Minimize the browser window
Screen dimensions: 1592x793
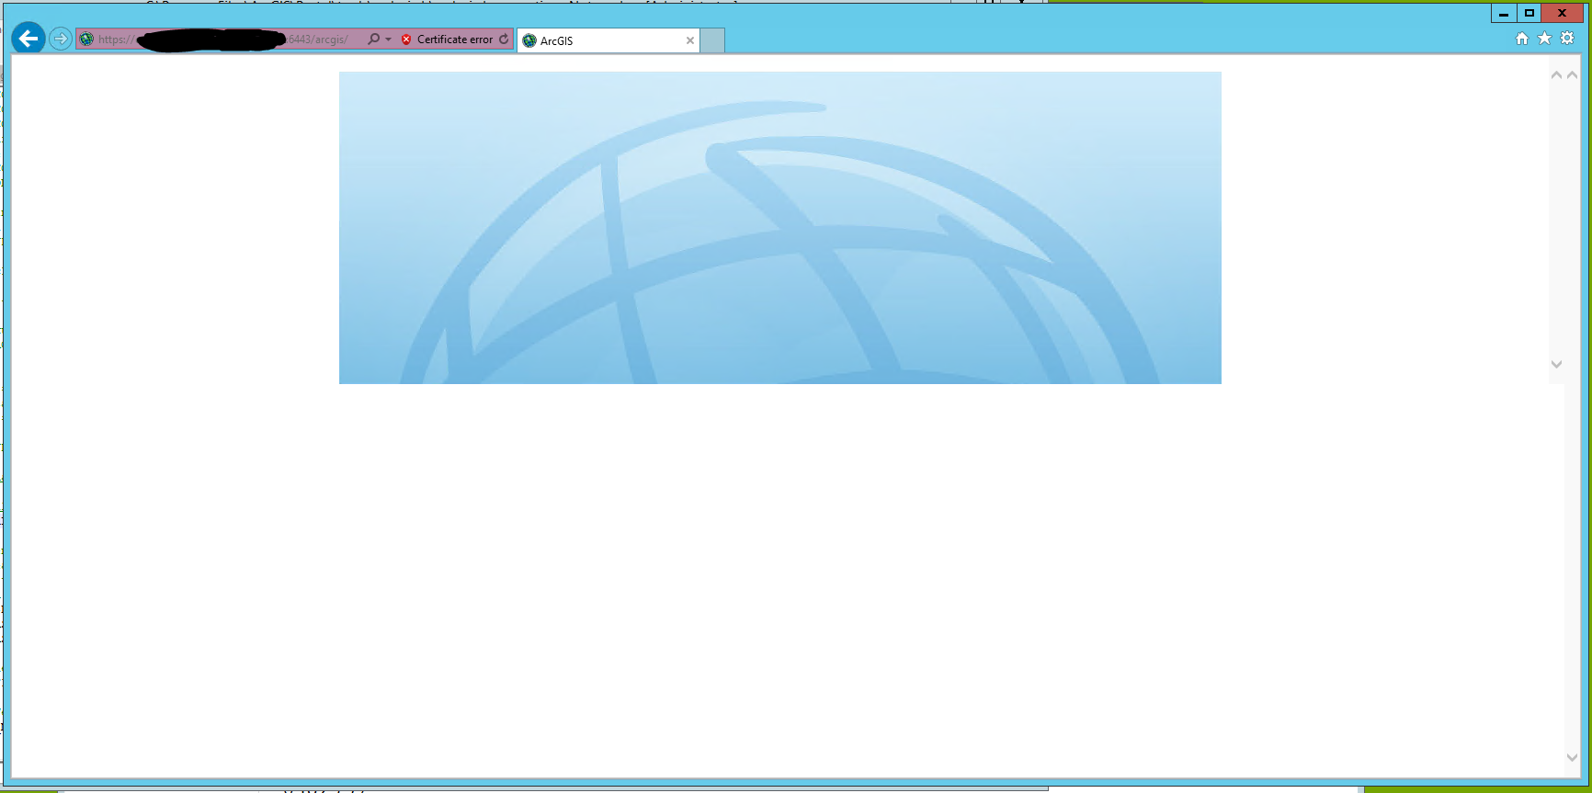click(1504, 13)
